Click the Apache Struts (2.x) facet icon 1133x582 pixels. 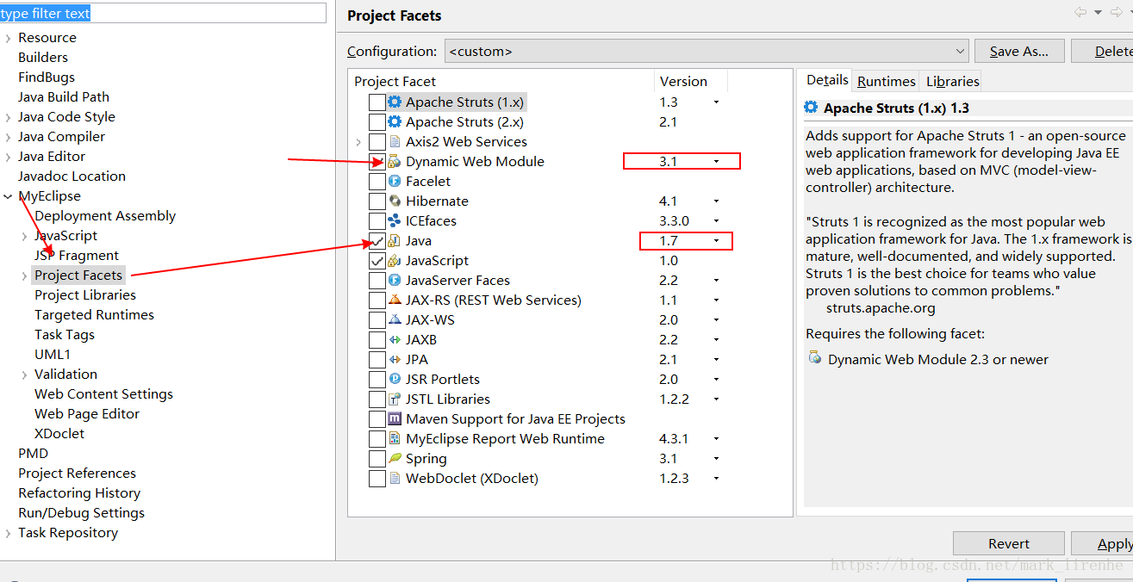point(395,121)
